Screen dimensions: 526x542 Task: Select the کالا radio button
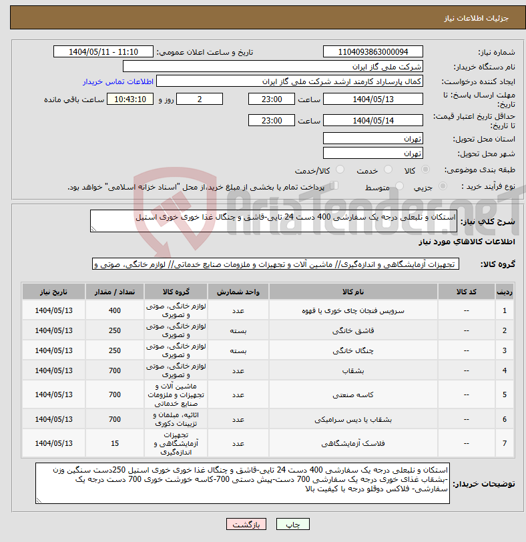pos(425,170)
